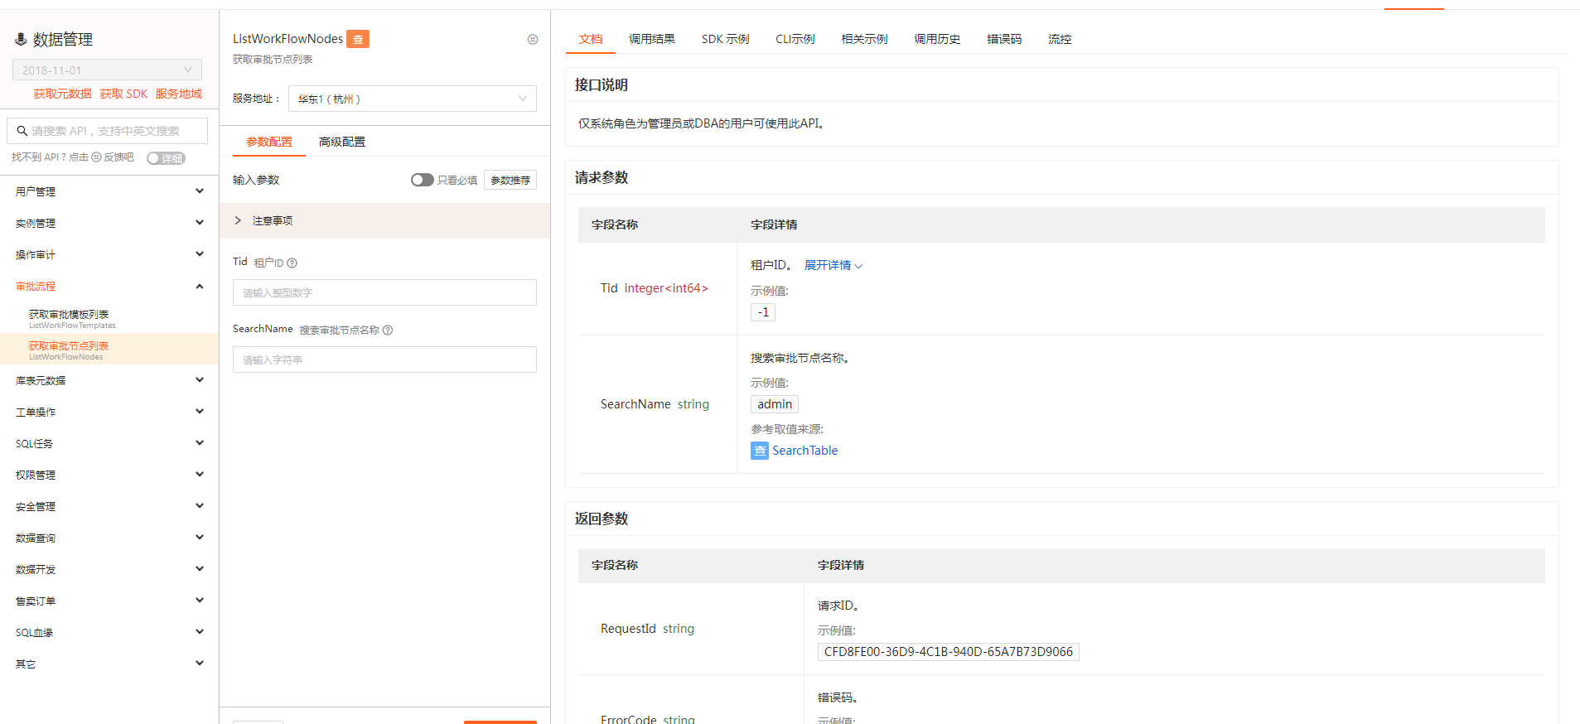The height and width of the screenshot is (724, 1580).
Task: Open 获取审批模板列表 ListWorkFlowTemplates item
Action: [x=109, y=318]
